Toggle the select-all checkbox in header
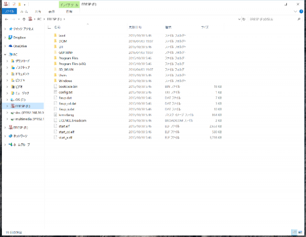The width and height of the screenshot is (306, 237). [x=49, y=27]
